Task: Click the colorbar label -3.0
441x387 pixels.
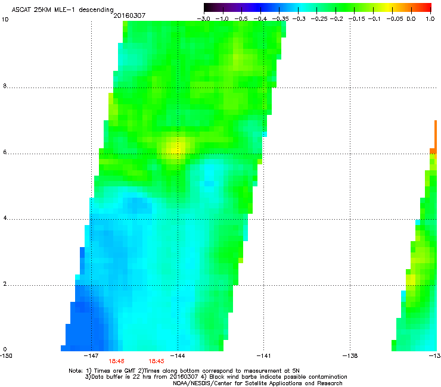Action: pos(204,19)
